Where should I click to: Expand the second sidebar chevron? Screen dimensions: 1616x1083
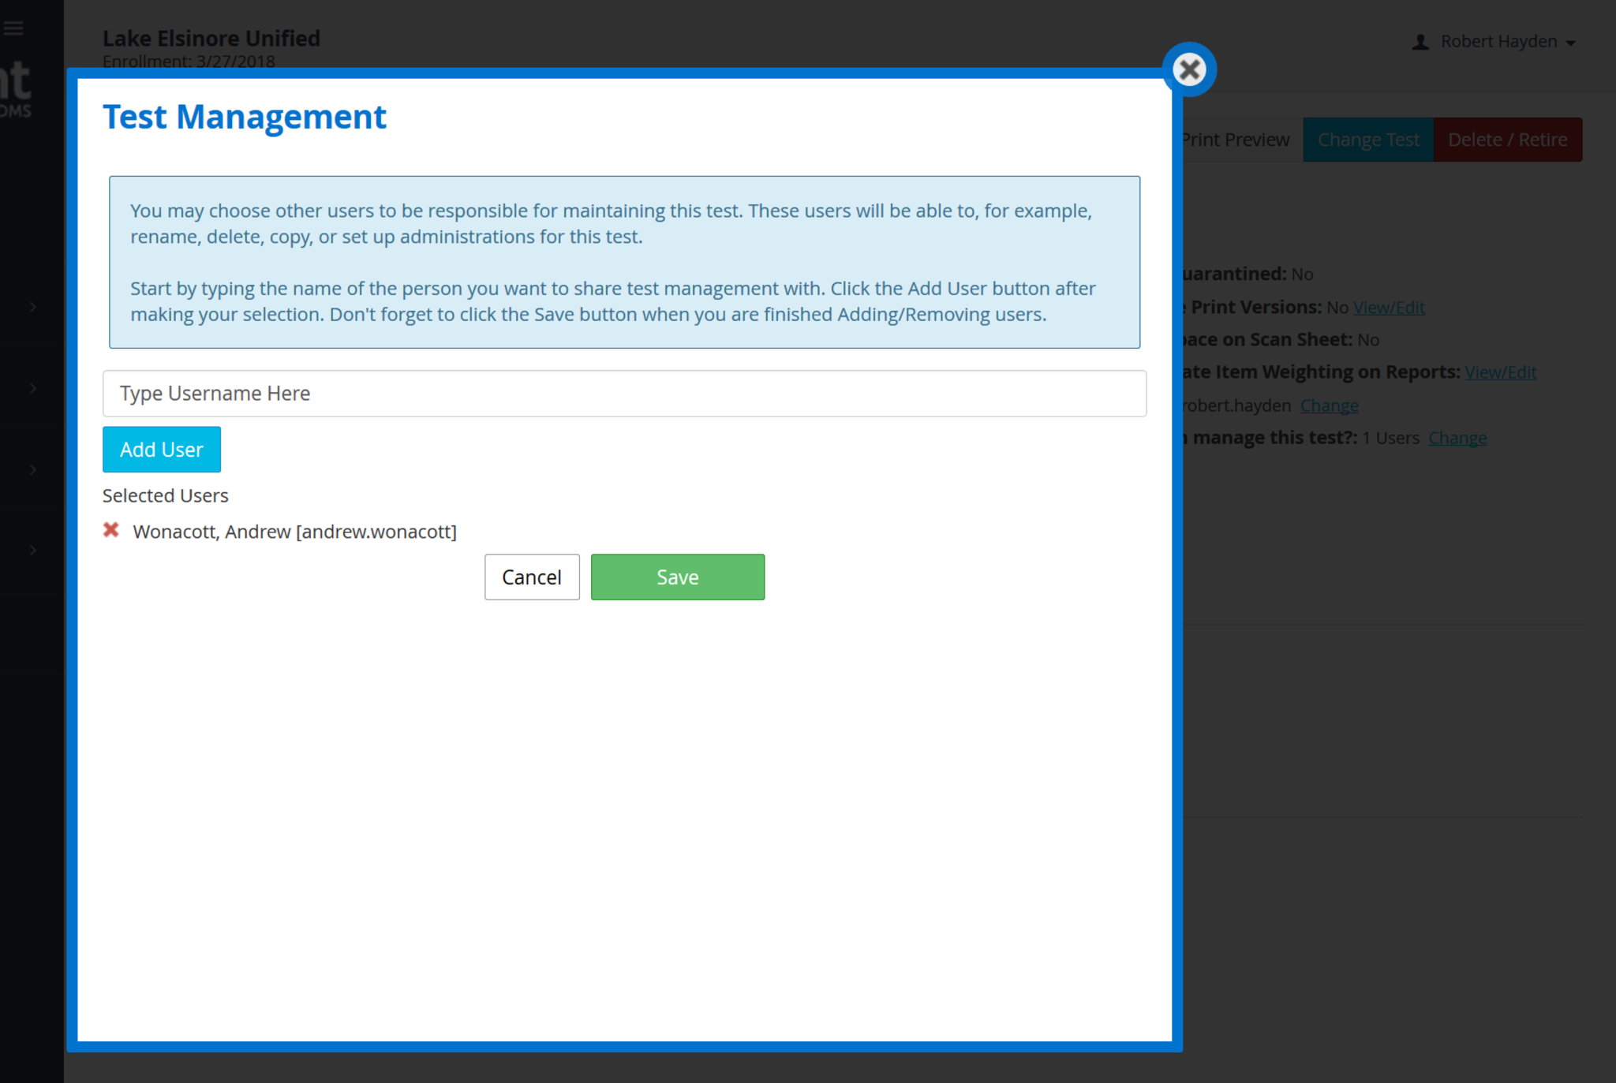tap(33, 388)
